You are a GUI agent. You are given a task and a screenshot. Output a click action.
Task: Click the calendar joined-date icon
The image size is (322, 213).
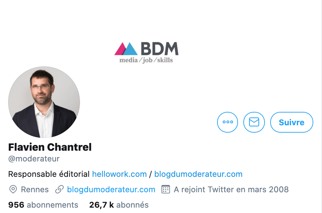coord(165,190)
